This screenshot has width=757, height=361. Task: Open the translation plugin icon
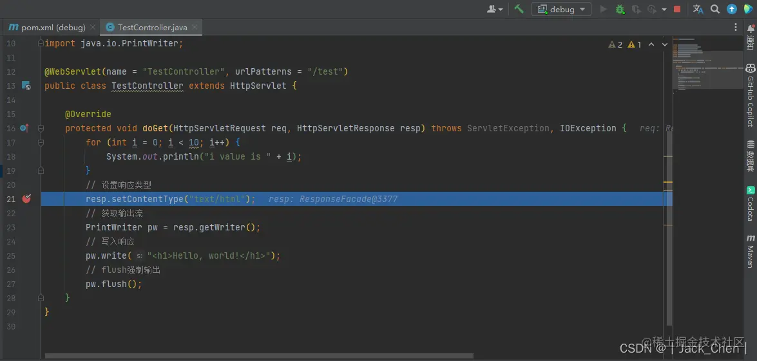click(698, 8)
